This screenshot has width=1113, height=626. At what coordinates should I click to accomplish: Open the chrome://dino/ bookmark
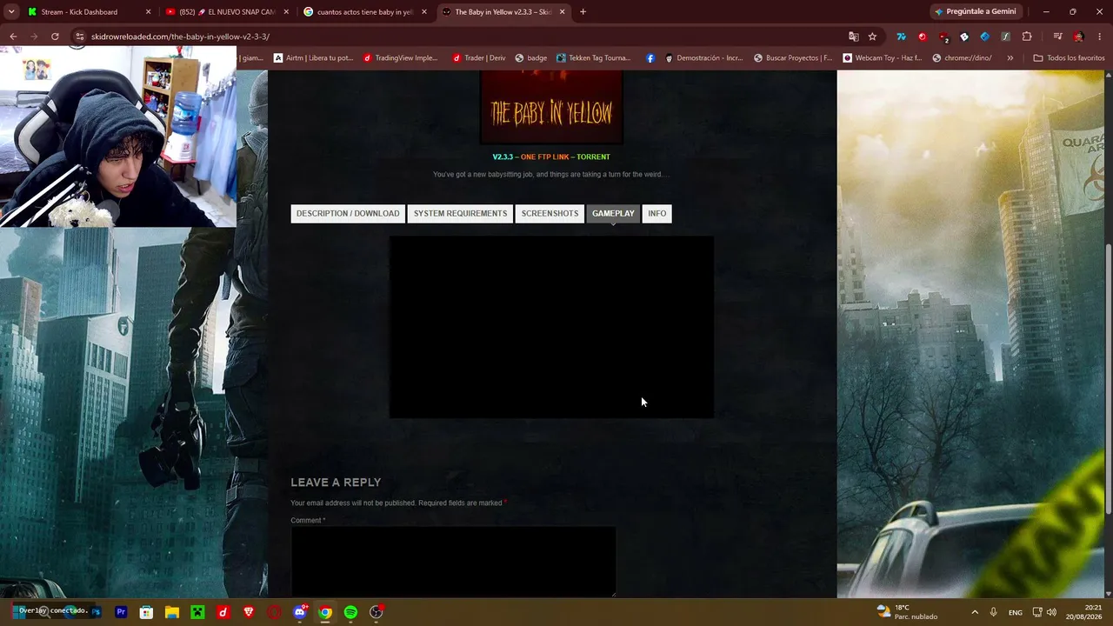961,58
